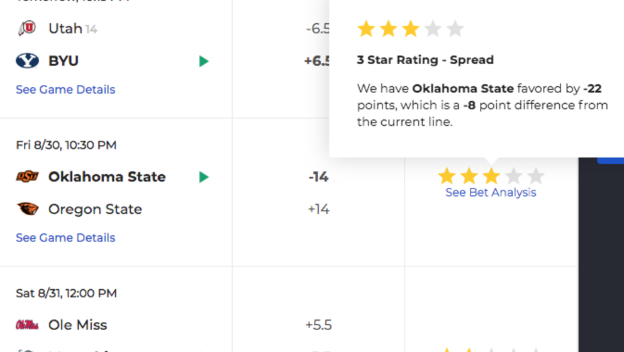The height and width of the screenshot is (352, 624).
Task: Click the Ole Miss team name
Action: click(x=77, y=325)
